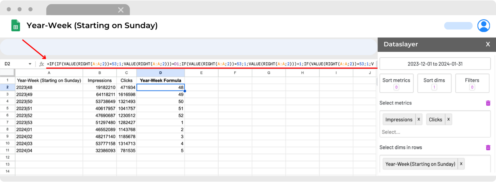The width and height of the screenshot is (496, 182).
Task: Open the Select... metrics dropdown
Action: coord(435,132)
